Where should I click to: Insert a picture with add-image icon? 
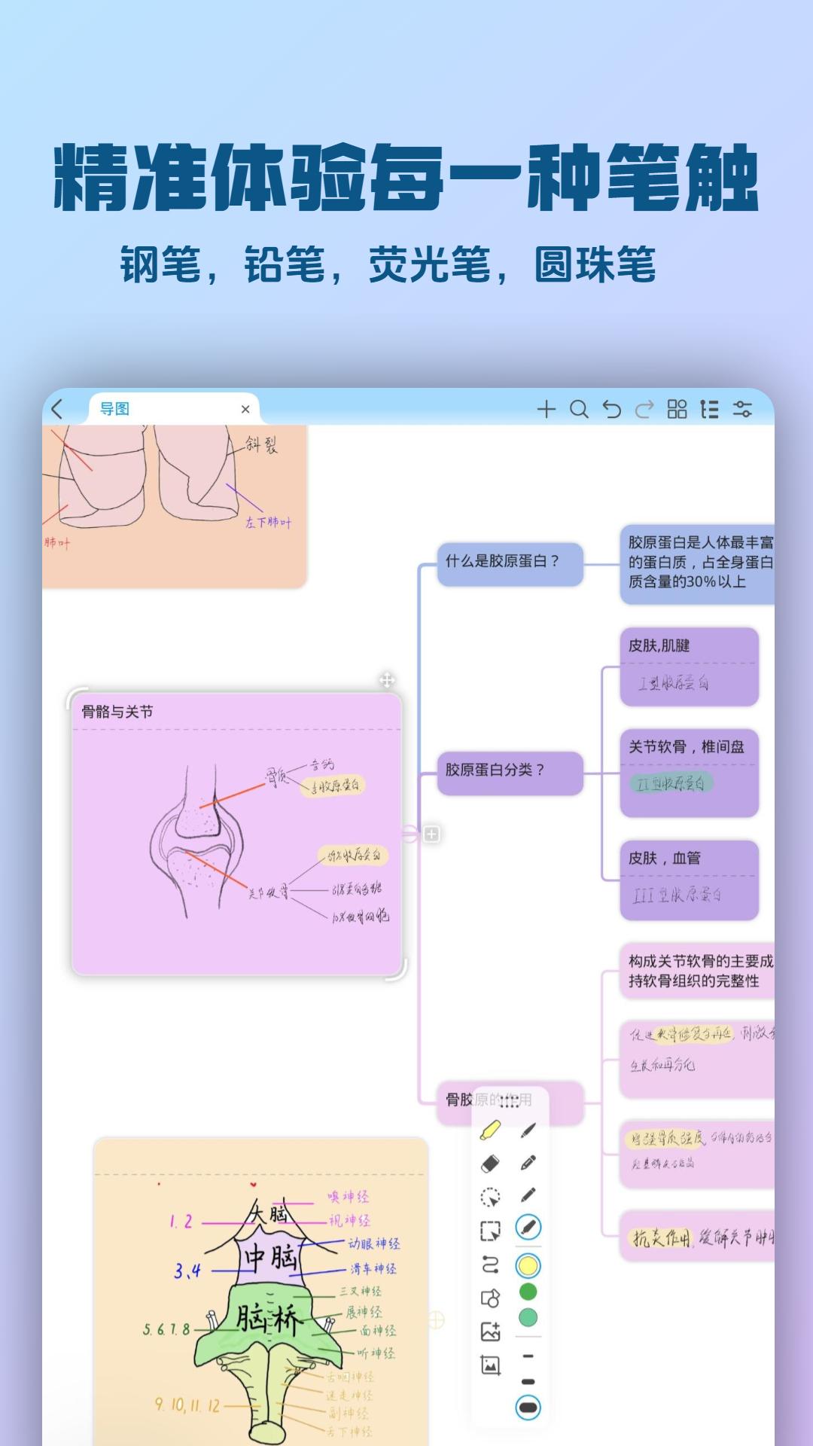490,1332
